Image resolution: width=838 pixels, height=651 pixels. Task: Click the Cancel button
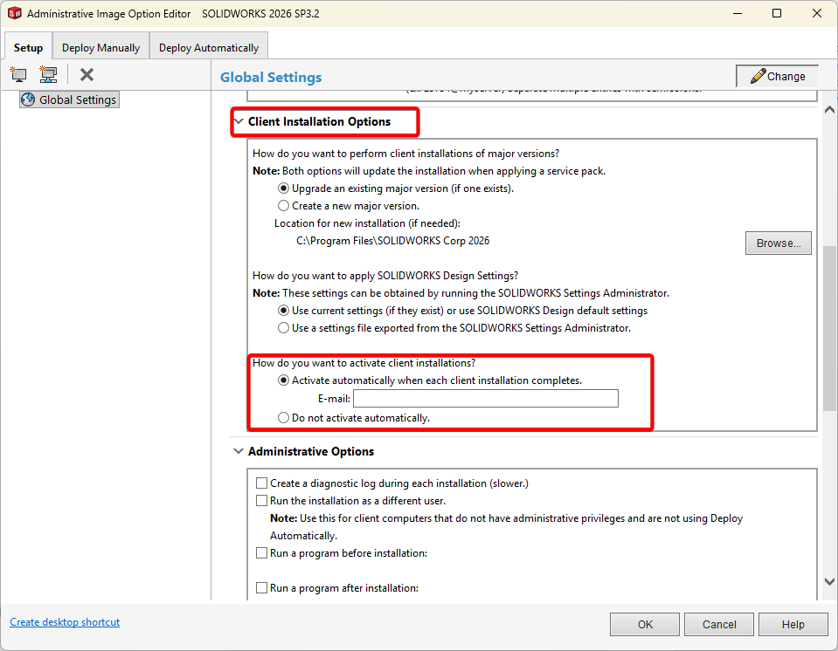click(x=719, y=624)
